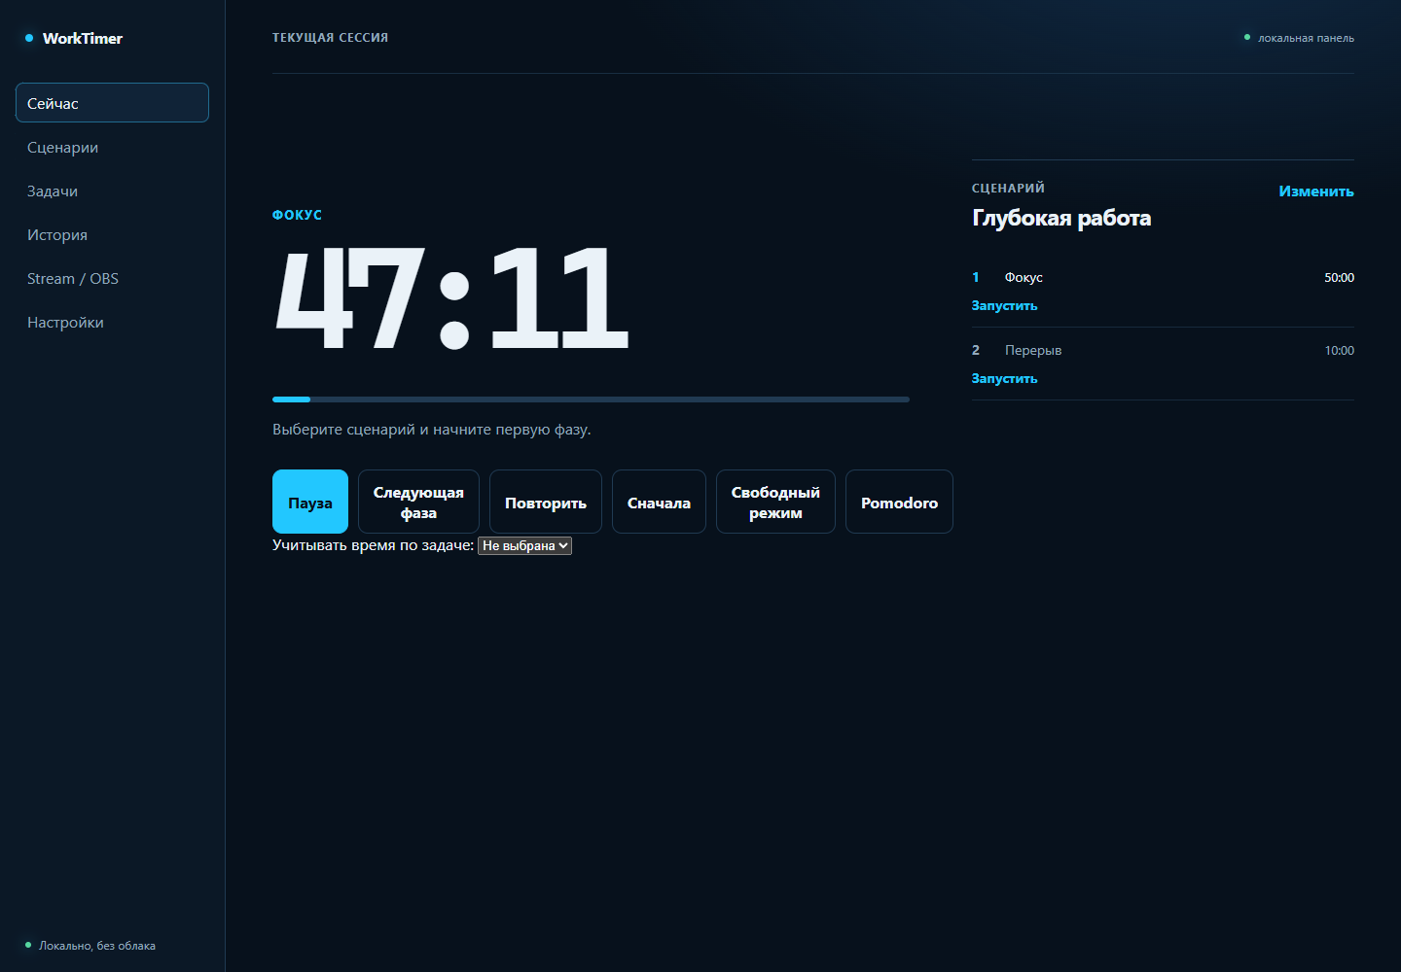Click the 47:11 timer display
Viewport: 1401px width, 972px height.
(x=452, y=297)
